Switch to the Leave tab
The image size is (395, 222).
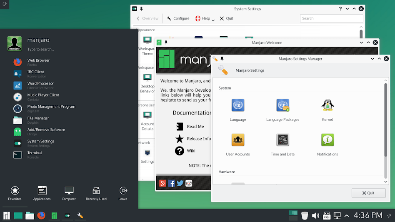(123, 193)
